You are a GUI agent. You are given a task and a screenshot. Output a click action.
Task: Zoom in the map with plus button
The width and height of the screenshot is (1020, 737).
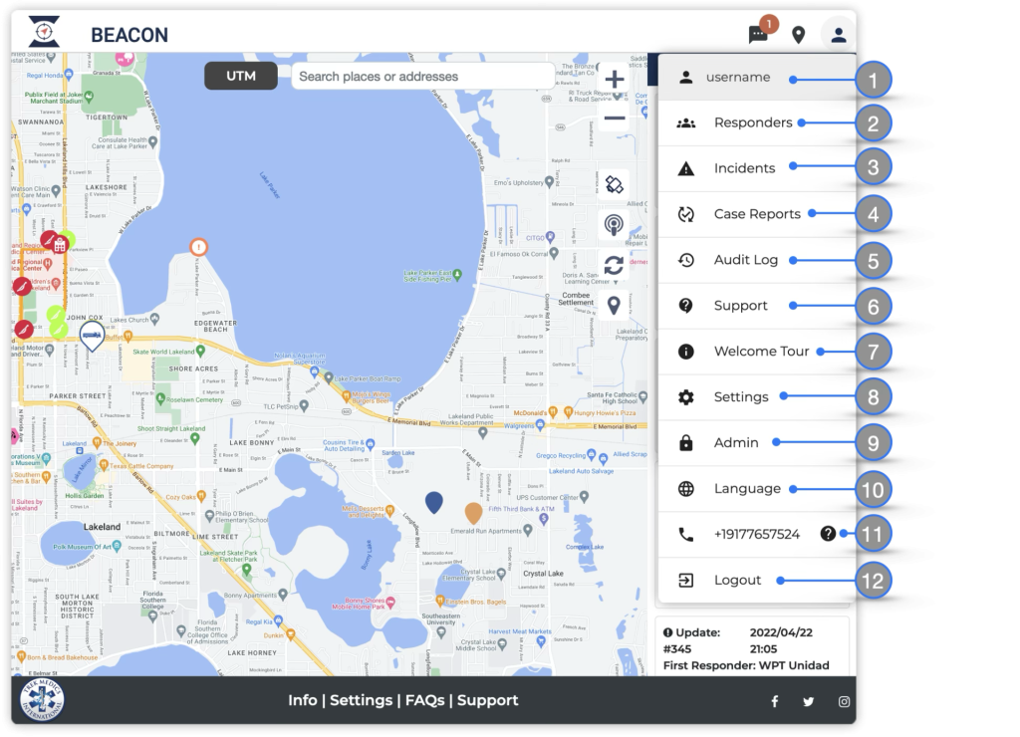[614, 80]
